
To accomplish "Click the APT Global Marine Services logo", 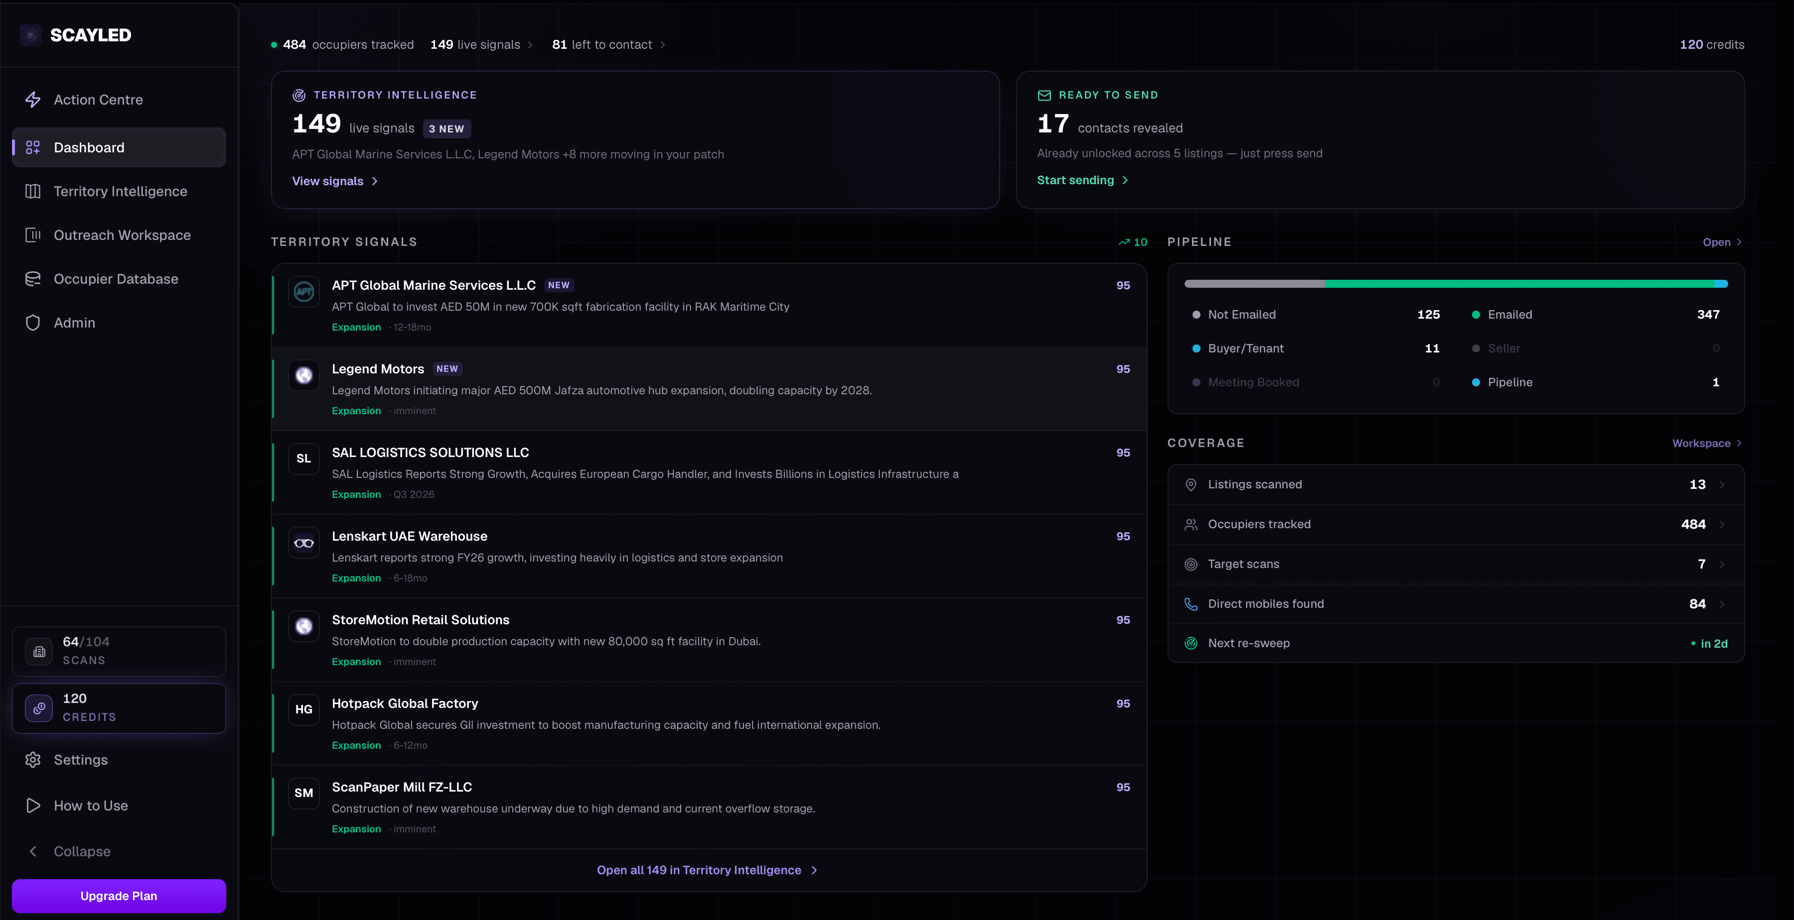I will [303, 292].
